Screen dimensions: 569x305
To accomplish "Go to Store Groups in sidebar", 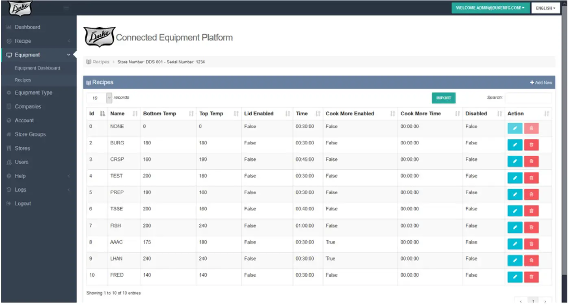I will (x=30, y=134).
